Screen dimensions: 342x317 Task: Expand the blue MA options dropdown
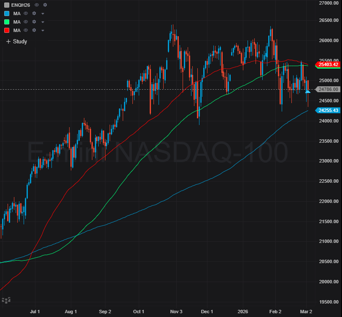coord(43,13)
